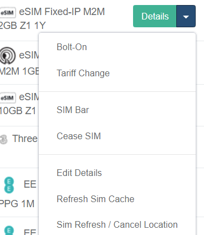Viewport: 204px width, 235px height.
Task: Click the eSIM Fixed-IP M2M 2GB row text
Action: click(x=52, y=18)
